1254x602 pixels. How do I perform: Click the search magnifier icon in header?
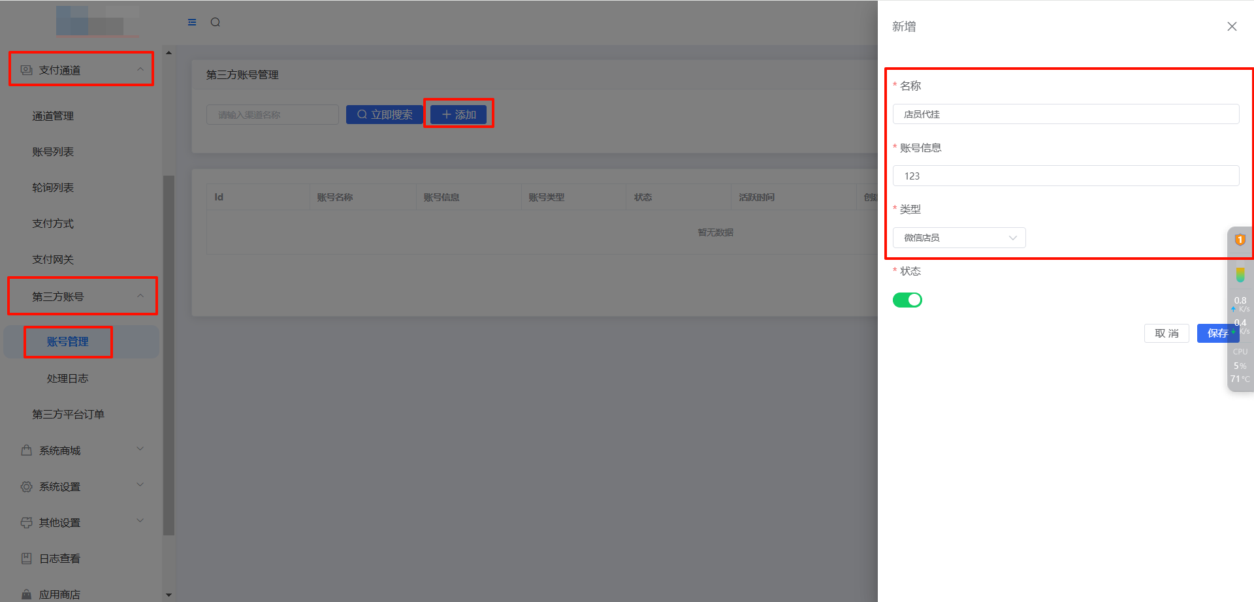[215, 22]
